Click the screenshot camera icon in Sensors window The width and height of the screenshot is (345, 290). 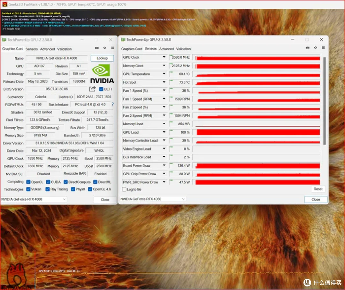[x=308, y=48]
